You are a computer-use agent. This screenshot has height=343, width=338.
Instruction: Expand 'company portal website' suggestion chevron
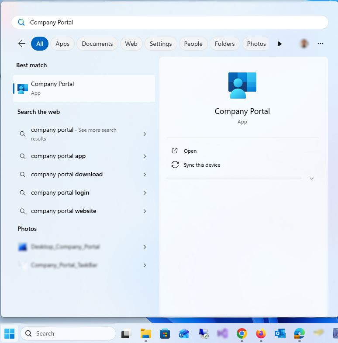pos(145,211)
